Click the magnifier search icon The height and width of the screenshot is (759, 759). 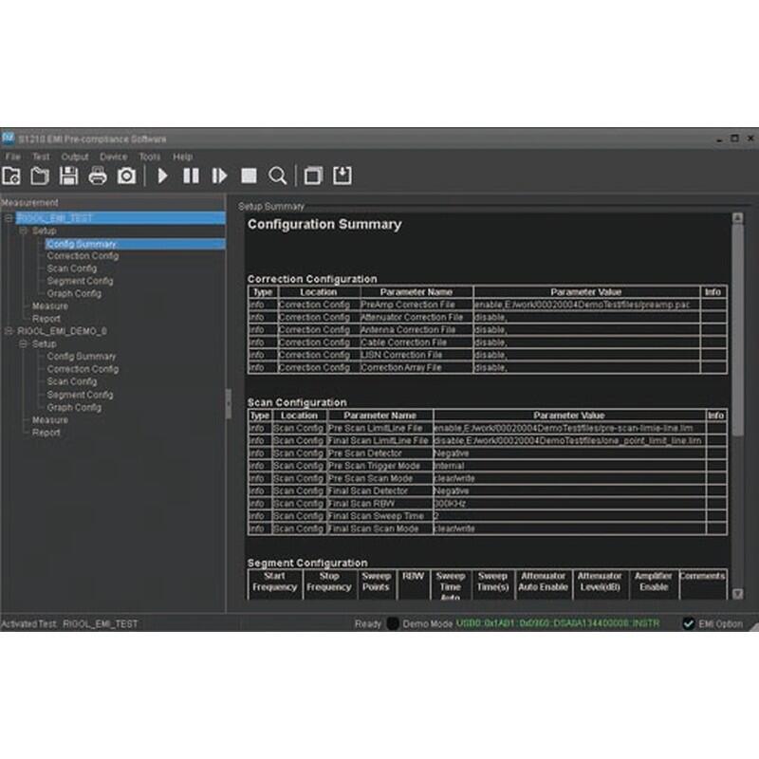[x=277, y=176]
